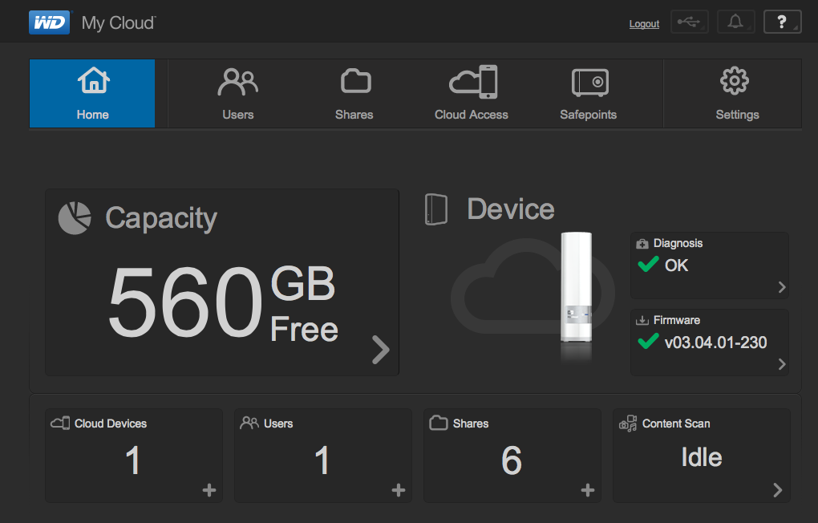Open the Users tab

click(x=238, y=93)
